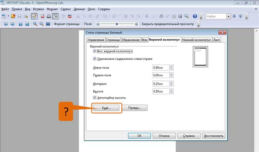
Task: Click Закрыть предварительный просмотр button
Action: coord(168,24)
